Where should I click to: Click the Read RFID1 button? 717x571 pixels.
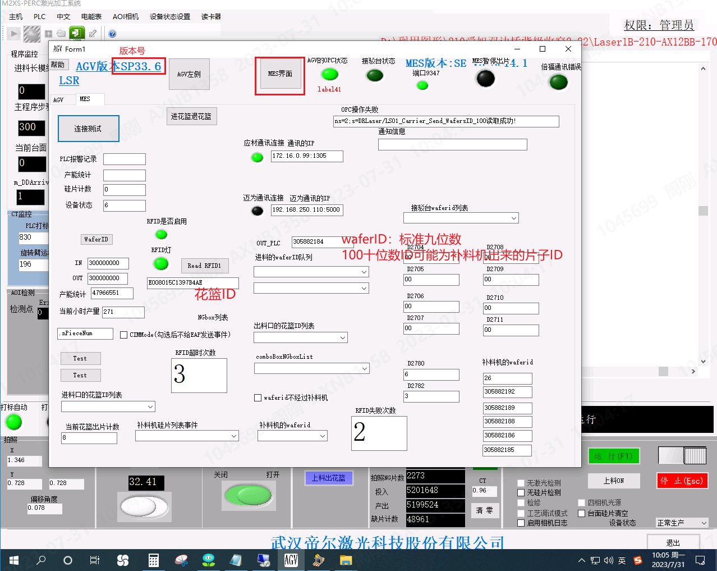tap(204, 266)
